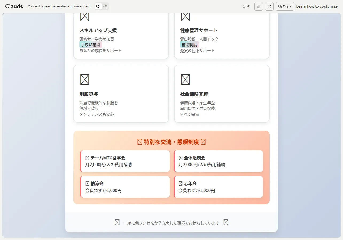The height and width of the screenshot is (240, 343).
Task: Click the 手厚い補助 highlighted label
Action: 91,45
